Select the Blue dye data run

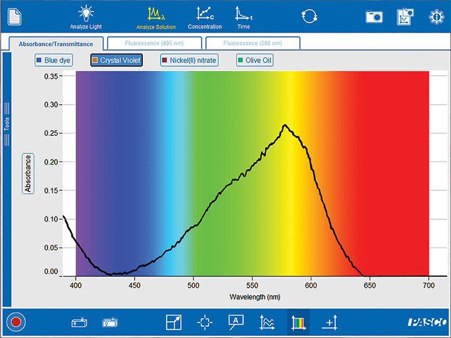coord(53,60)
